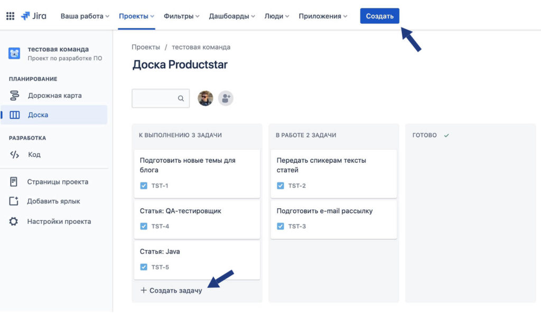Open the Люди dropdown

coord(277,16)
